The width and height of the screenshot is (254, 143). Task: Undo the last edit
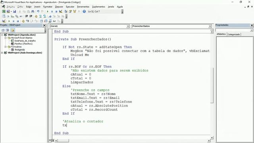click(38, 12)
